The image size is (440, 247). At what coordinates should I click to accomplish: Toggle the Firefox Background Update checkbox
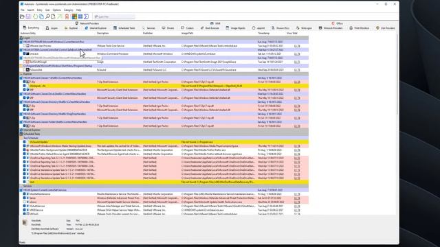pyautogui.click(x=25, y=150)
